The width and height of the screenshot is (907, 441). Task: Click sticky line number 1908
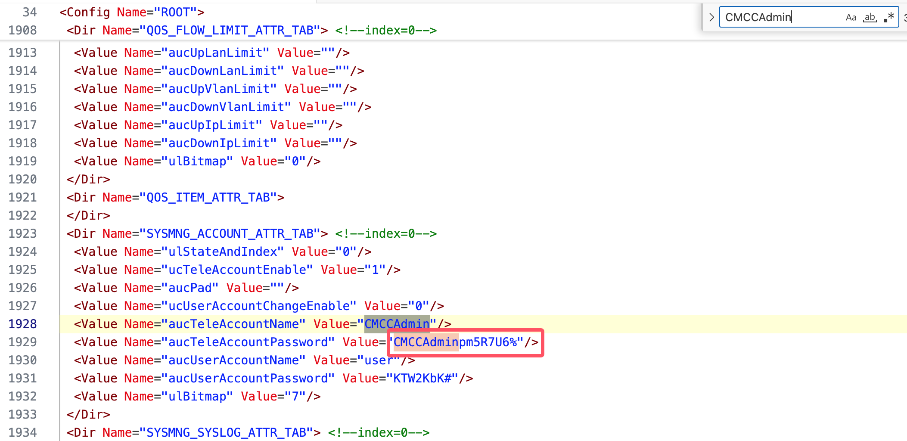(x=22, y=30)
